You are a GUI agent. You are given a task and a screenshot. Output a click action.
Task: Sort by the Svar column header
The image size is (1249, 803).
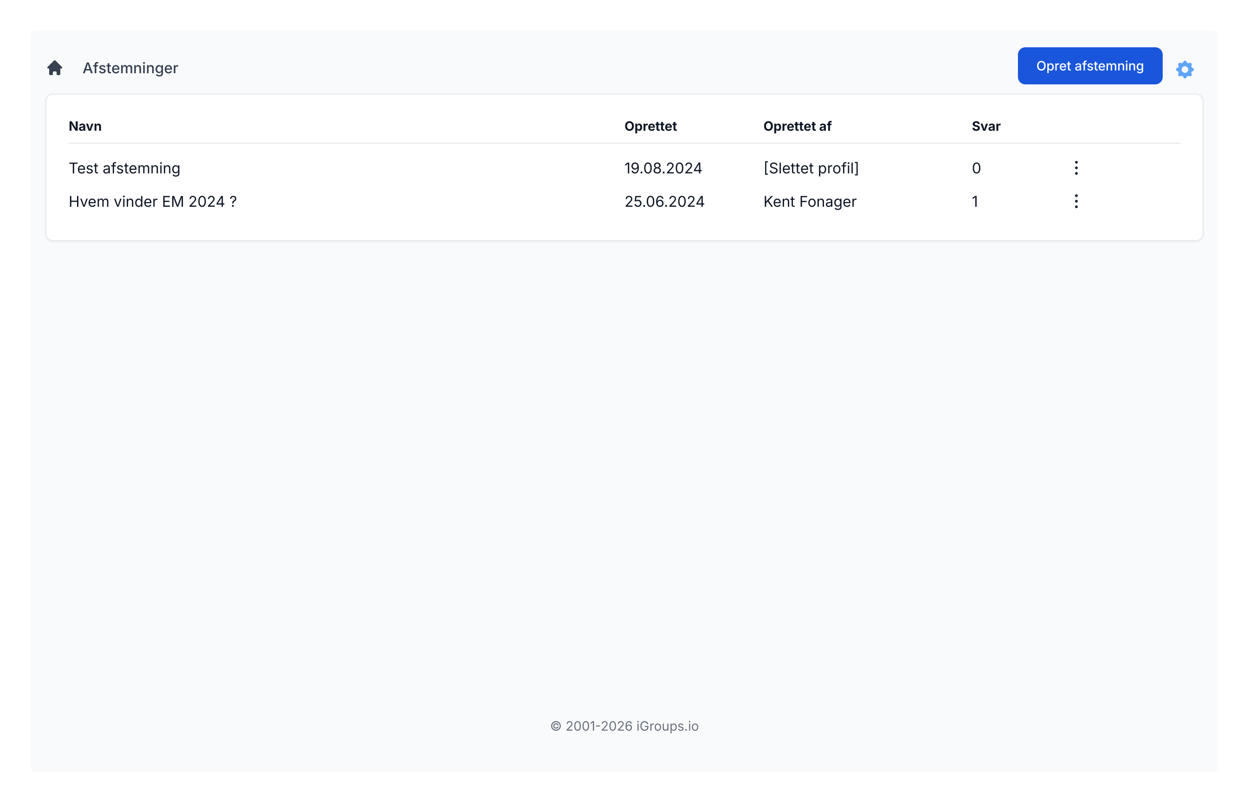click(985, 126)
